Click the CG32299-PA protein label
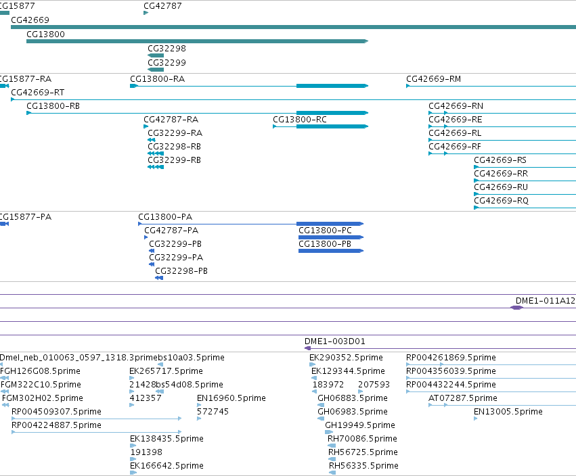 176,258
